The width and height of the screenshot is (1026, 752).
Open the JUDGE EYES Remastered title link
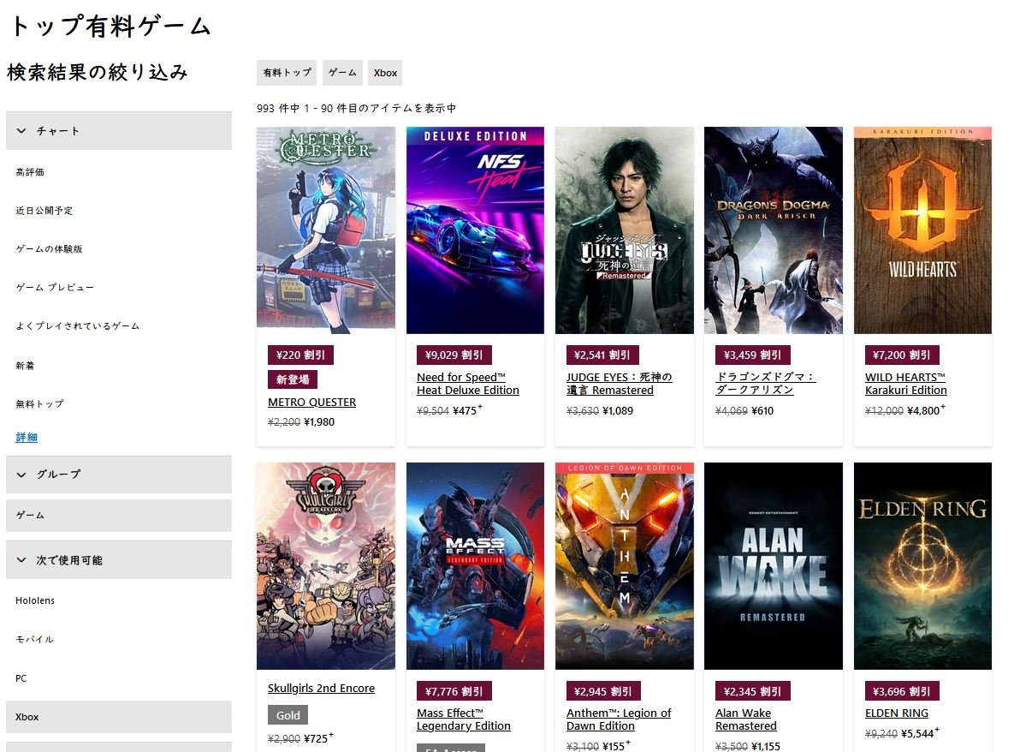point(619,383)
